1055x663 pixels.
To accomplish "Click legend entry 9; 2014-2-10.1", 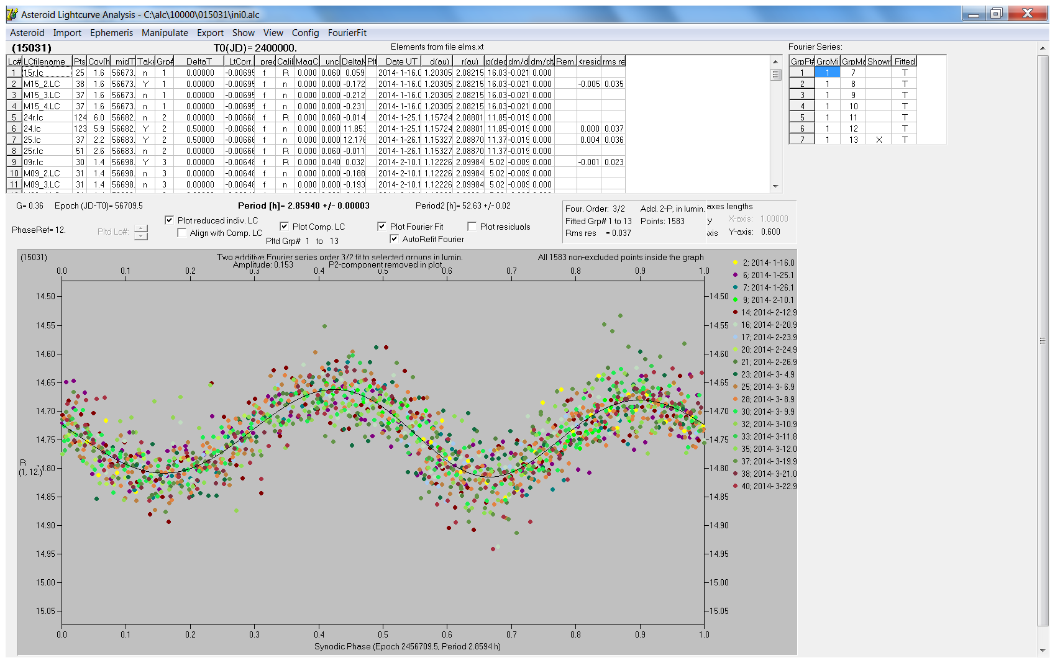I will (769, 300).
